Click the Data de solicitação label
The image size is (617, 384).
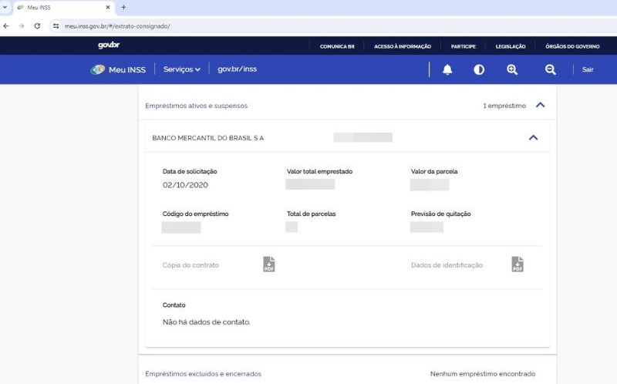click(190, 171)
